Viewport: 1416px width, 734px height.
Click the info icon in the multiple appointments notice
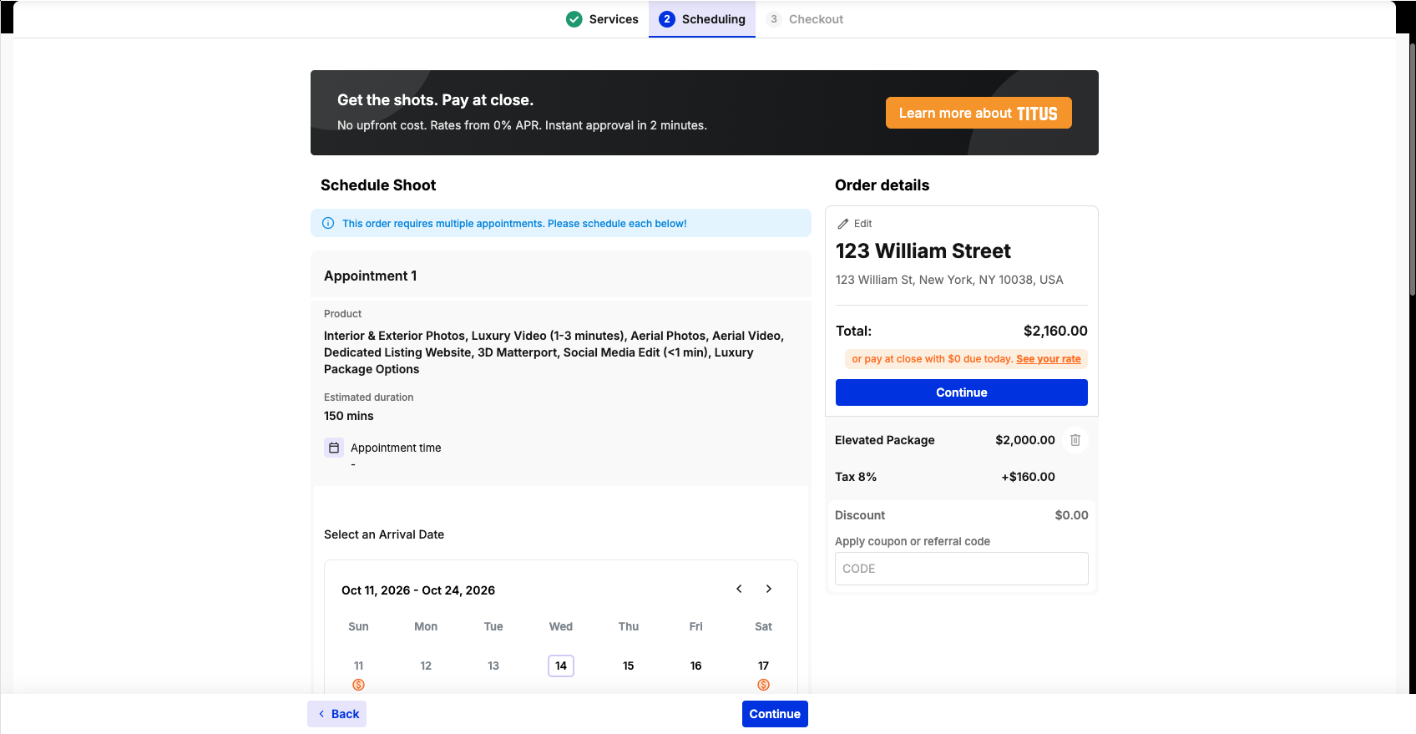tap(328, 223)
